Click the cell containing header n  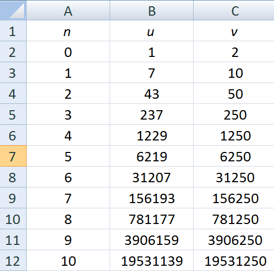click(68, 31)
